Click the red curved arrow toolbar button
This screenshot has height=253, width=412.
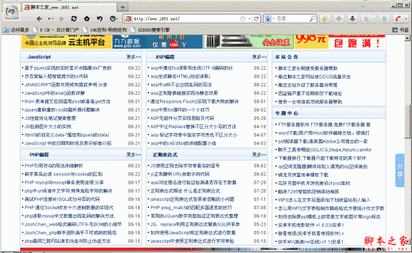398,19
